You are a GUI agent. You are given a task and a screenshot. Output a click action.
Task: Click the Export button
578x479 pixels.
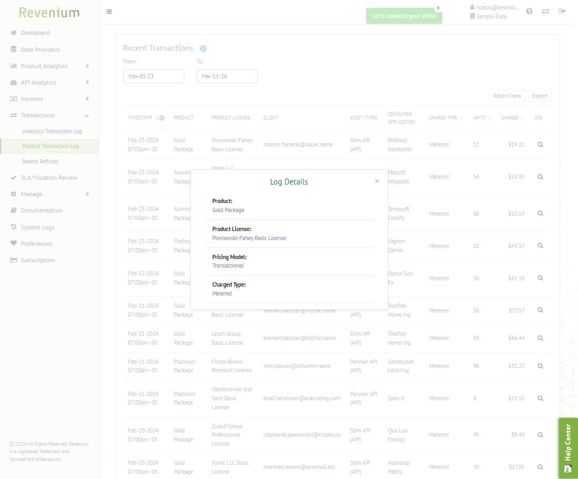point(539,96)
